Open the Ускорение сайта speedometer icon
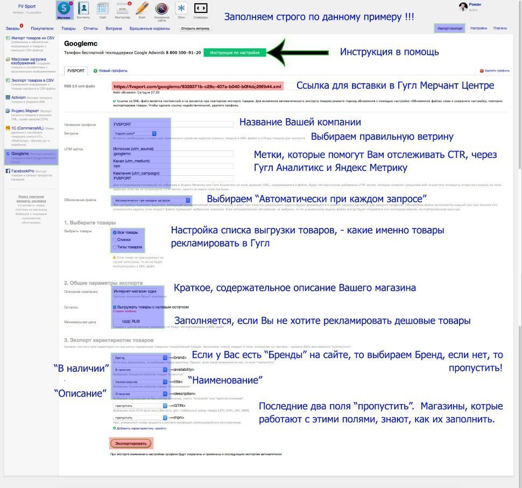The height and width of the screenshot is (488, 522). coord(161,9)
